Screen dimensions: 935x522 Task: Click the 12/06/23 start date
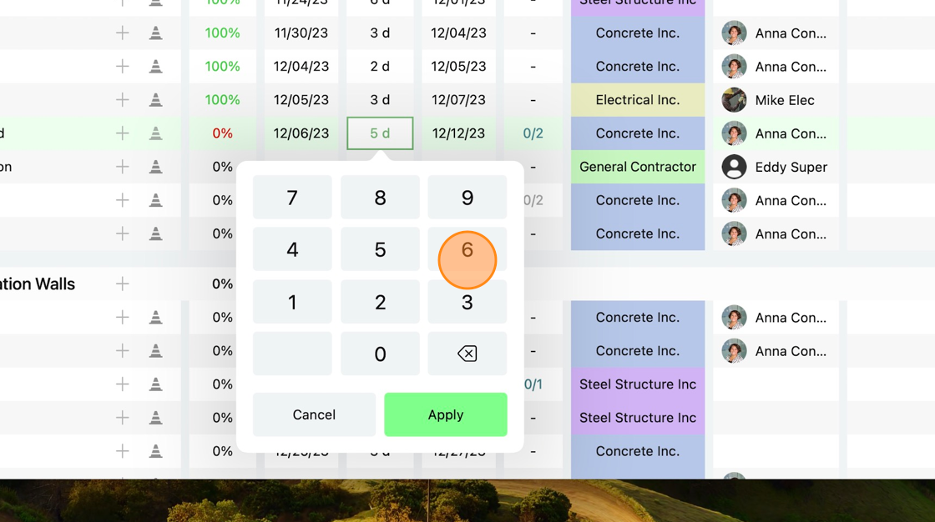tap(301, 133)
